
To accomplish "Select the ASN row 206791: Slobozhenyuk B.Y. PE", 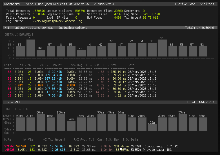I will pos(91,146).
